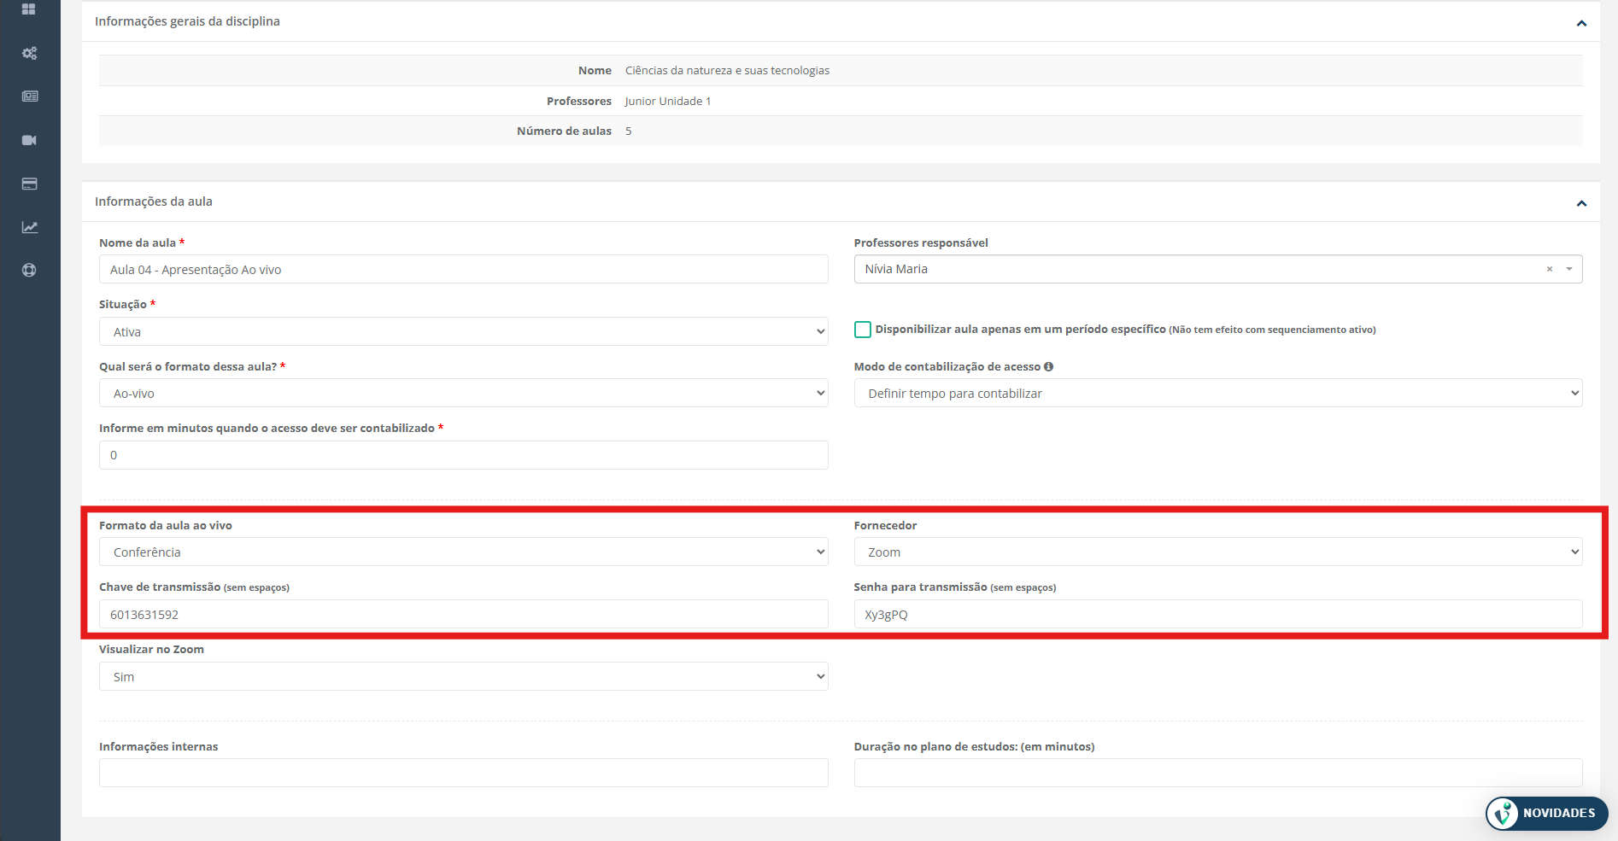
Task: Enable Disponibilizar aula apenas em um período checkbox
Action: pos(863,330)
